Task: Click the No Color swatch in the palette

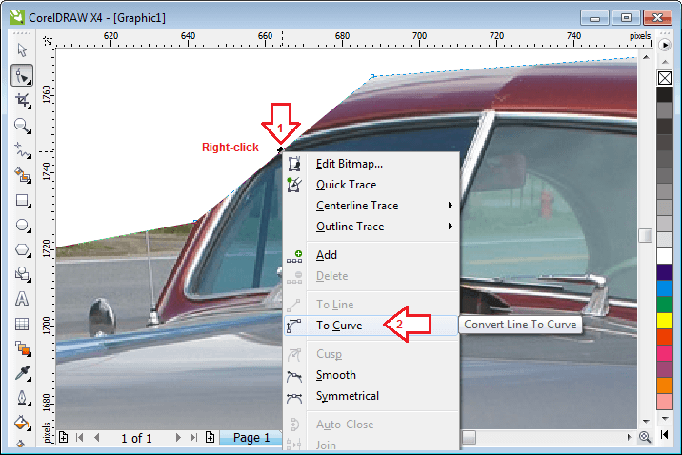Action: pyautogui.click(x=664, y=78)
